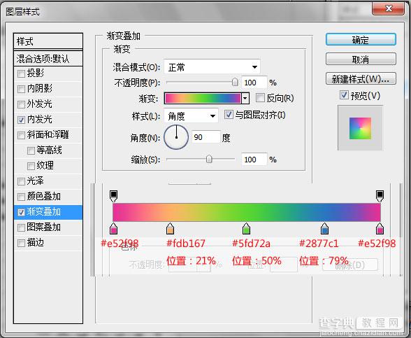
Task: Select the 颜色叠加 row label
Action: [44, 196]
